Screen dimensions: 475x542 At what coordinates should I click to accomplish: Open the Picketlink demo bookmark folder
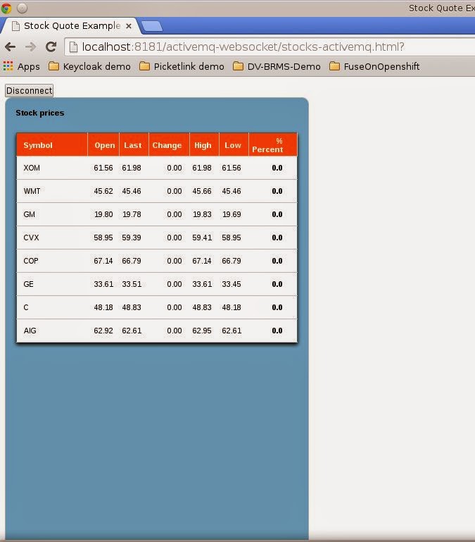[182, 66]
